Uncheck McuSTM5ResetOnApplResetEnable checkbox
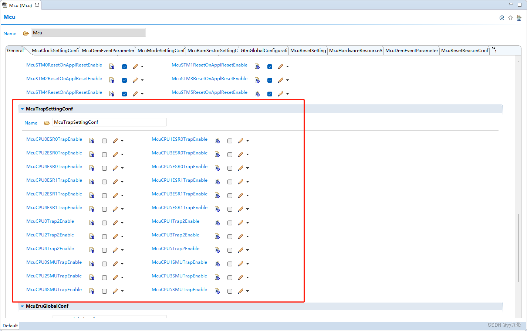Viewport: 527px width, 331px height. point(270,94)
